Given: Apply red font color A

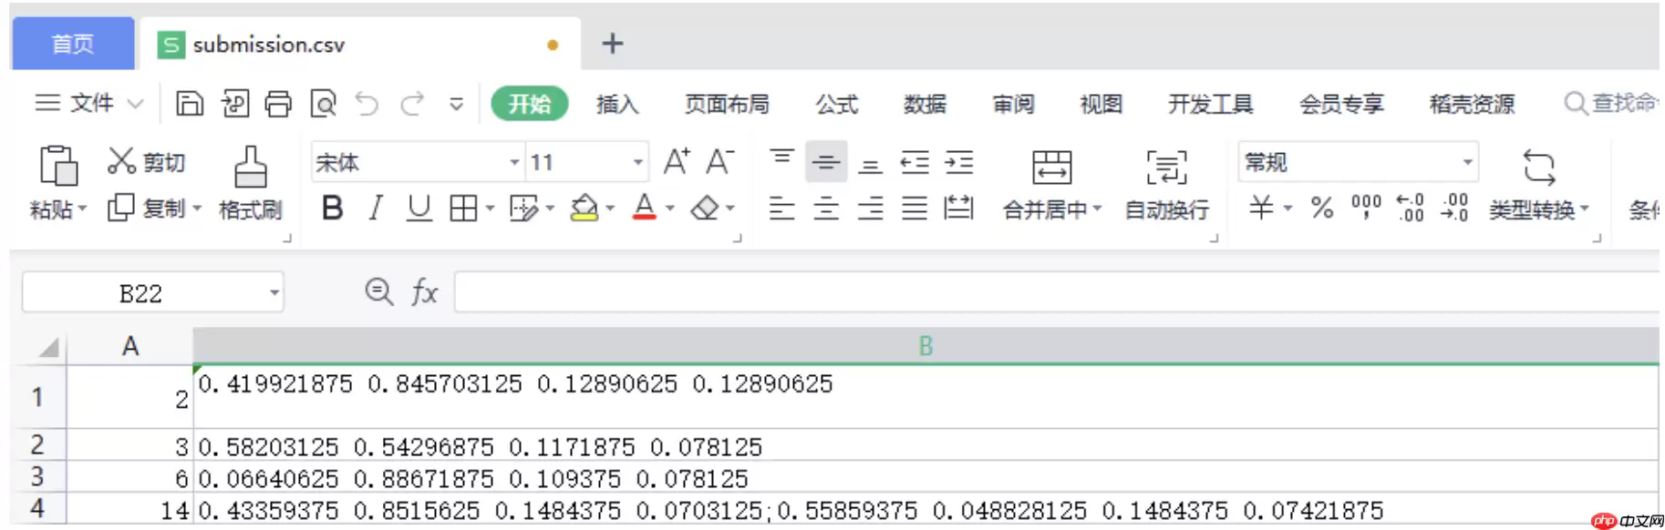Looking at the screenshot, I should point(645,208).
